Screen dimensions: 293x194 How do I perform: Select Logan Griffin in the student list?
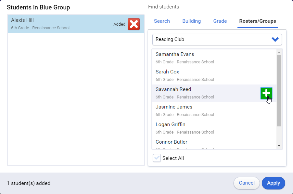pyautogui.click(x=214, y=128)
